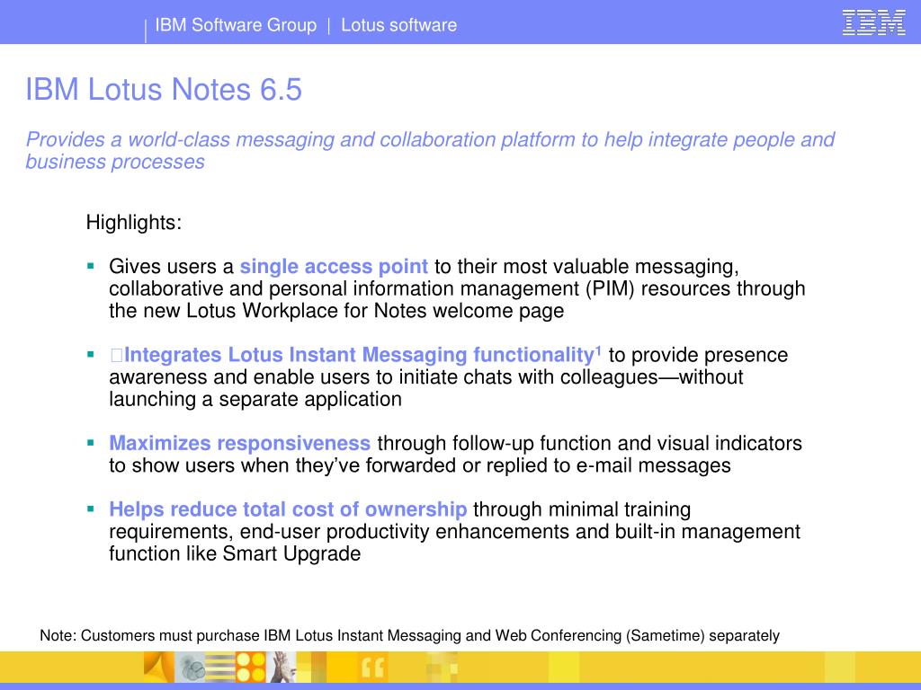Click 'function like Smart Upgrade' line
The image size is (921, 690).
click(x=235, y=553)
